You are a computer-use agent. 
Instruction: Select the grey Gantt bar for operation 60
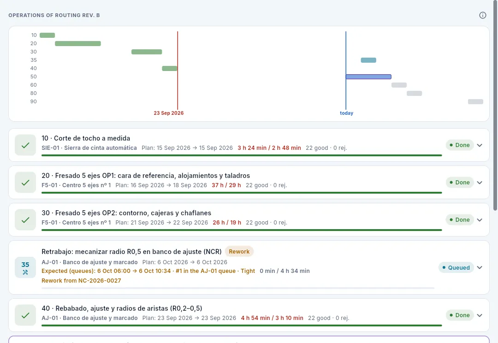point(399,85)
